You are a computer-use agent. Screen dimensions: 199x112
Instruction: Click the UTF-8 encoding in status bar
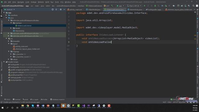click(x=175, y=102)
